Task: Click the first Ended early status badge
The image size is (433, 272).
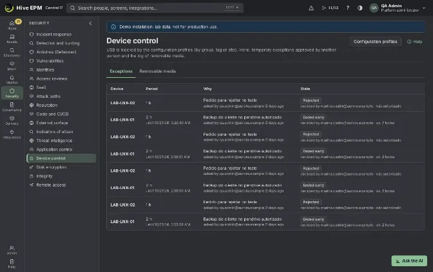Action: 313,118
